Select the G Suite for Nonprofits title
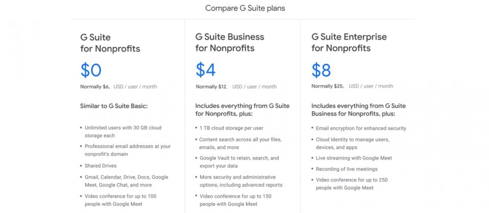The image size is (489, 213). [110, 43]
